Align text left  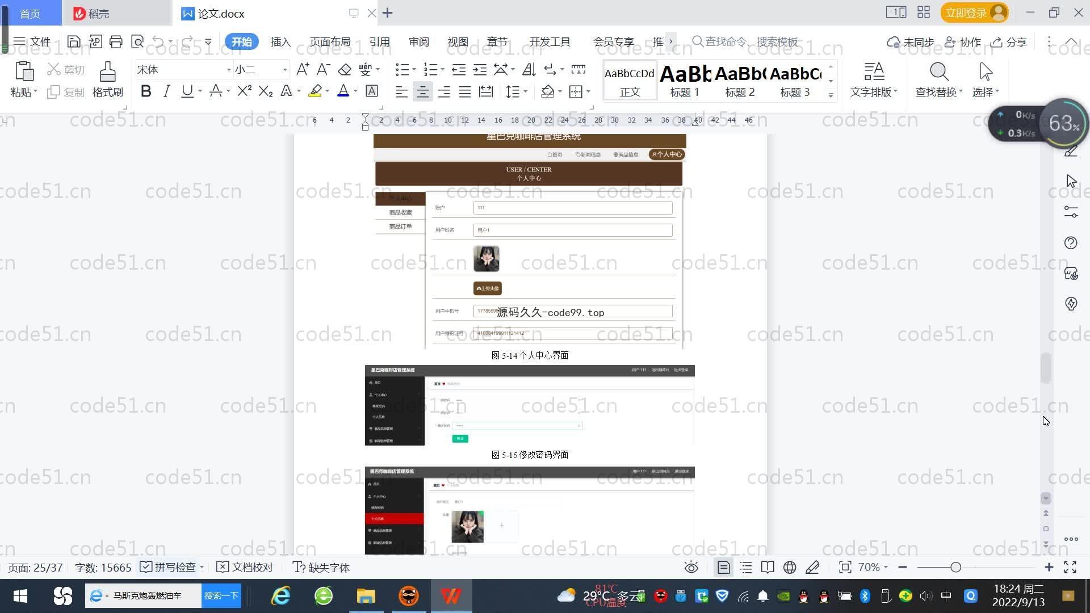[x=401, y=91]
